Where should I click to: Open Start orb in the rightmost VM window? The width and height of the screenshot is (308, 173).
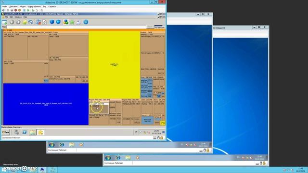pos(108,158)
